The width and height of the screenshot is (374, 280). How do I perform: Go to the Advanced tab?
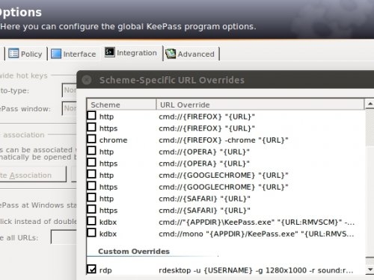coord(191,54)
